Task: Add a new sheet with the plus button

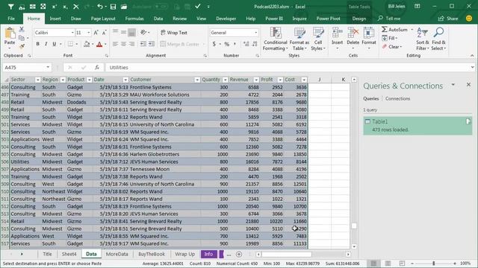Action: pyautogui.click(x=239, y=254)
